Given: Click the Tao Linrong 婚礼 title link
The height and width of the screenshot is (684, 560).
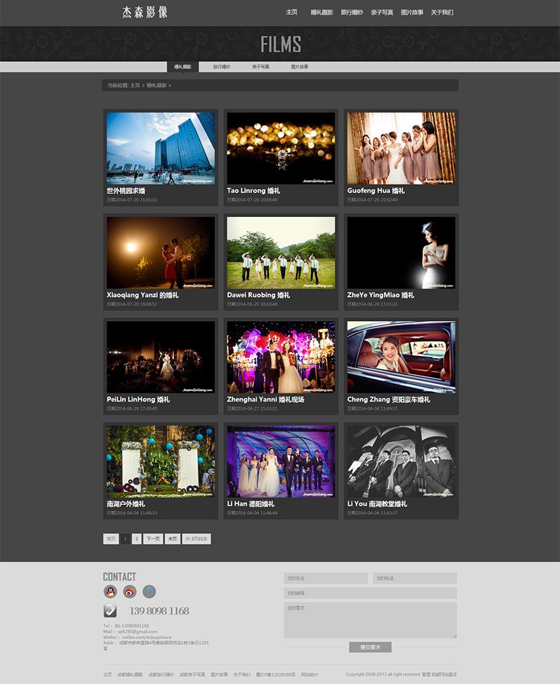Looking at the screenshot, I should coord(253,190).
